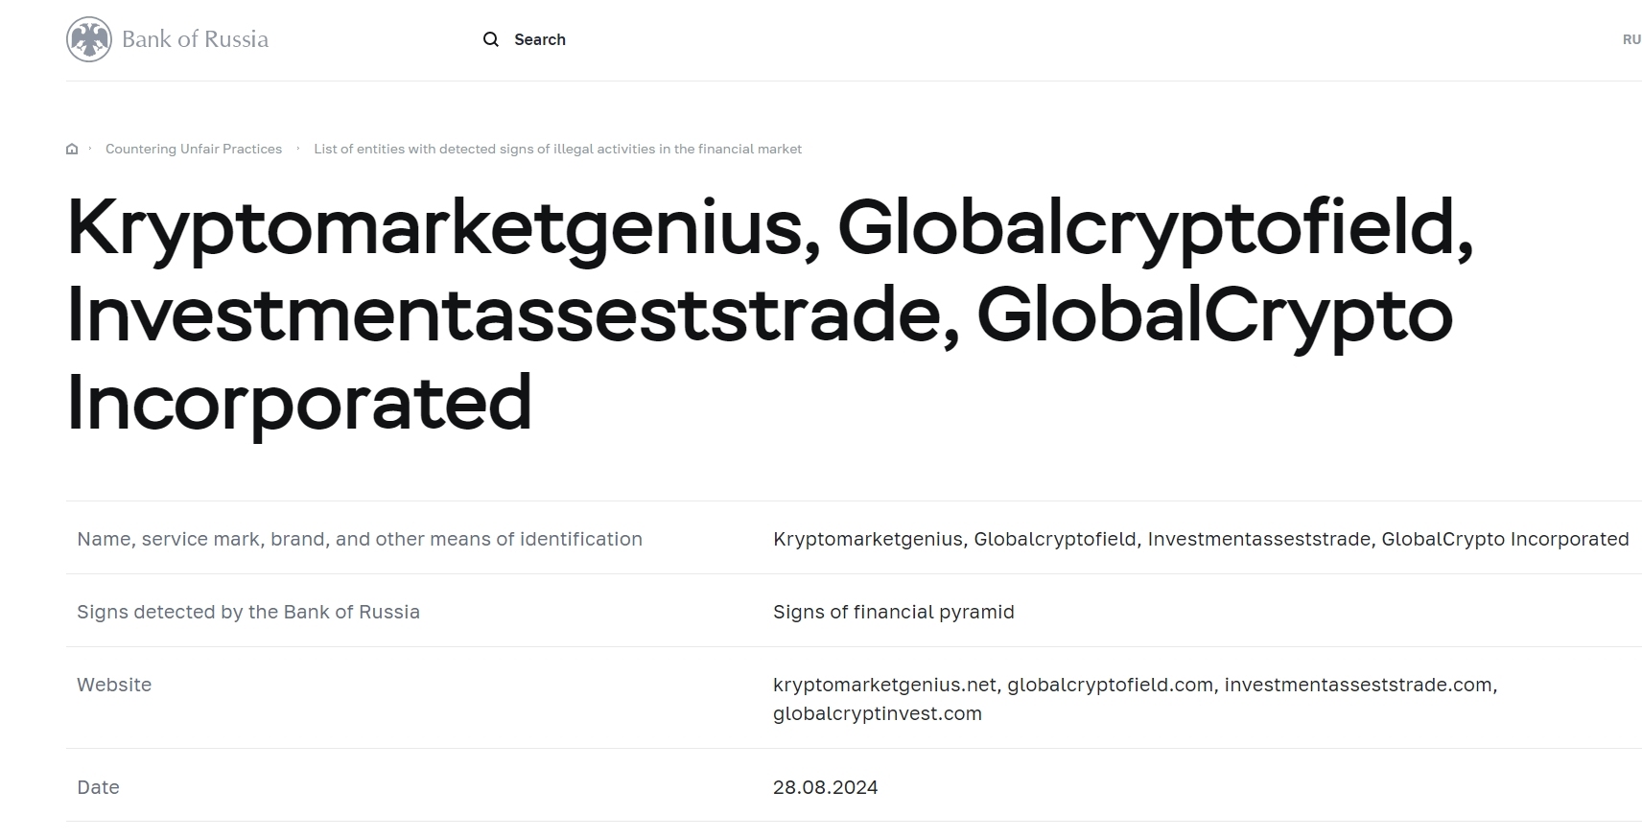Click the Date row label
Viewport: 1642px width, 838px height.
click(98, 787)
